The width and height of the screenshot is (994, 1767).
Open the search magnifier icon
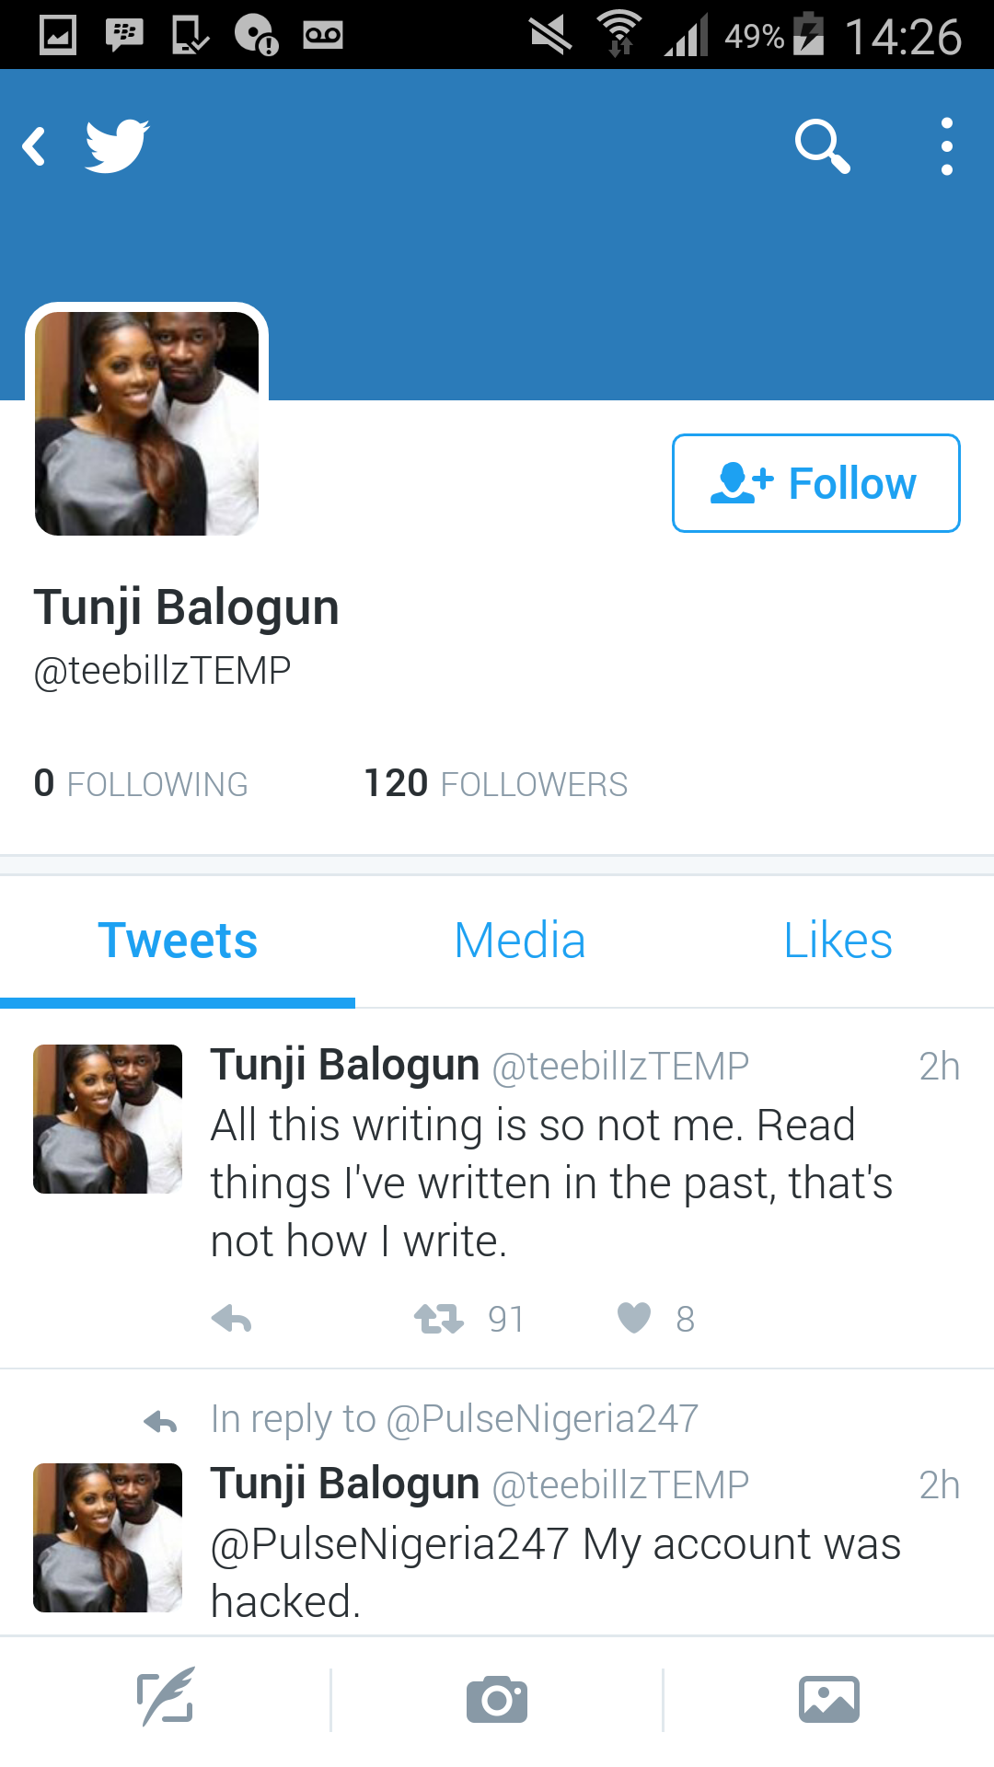[x=823, y=146]
